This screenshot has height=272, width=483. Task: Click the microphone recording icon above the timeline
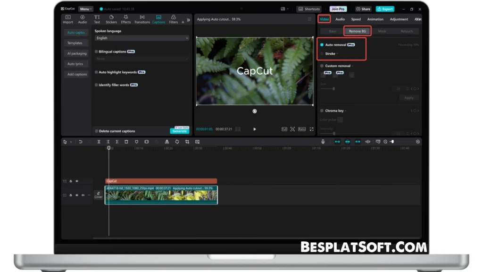[x=323, y=141]
